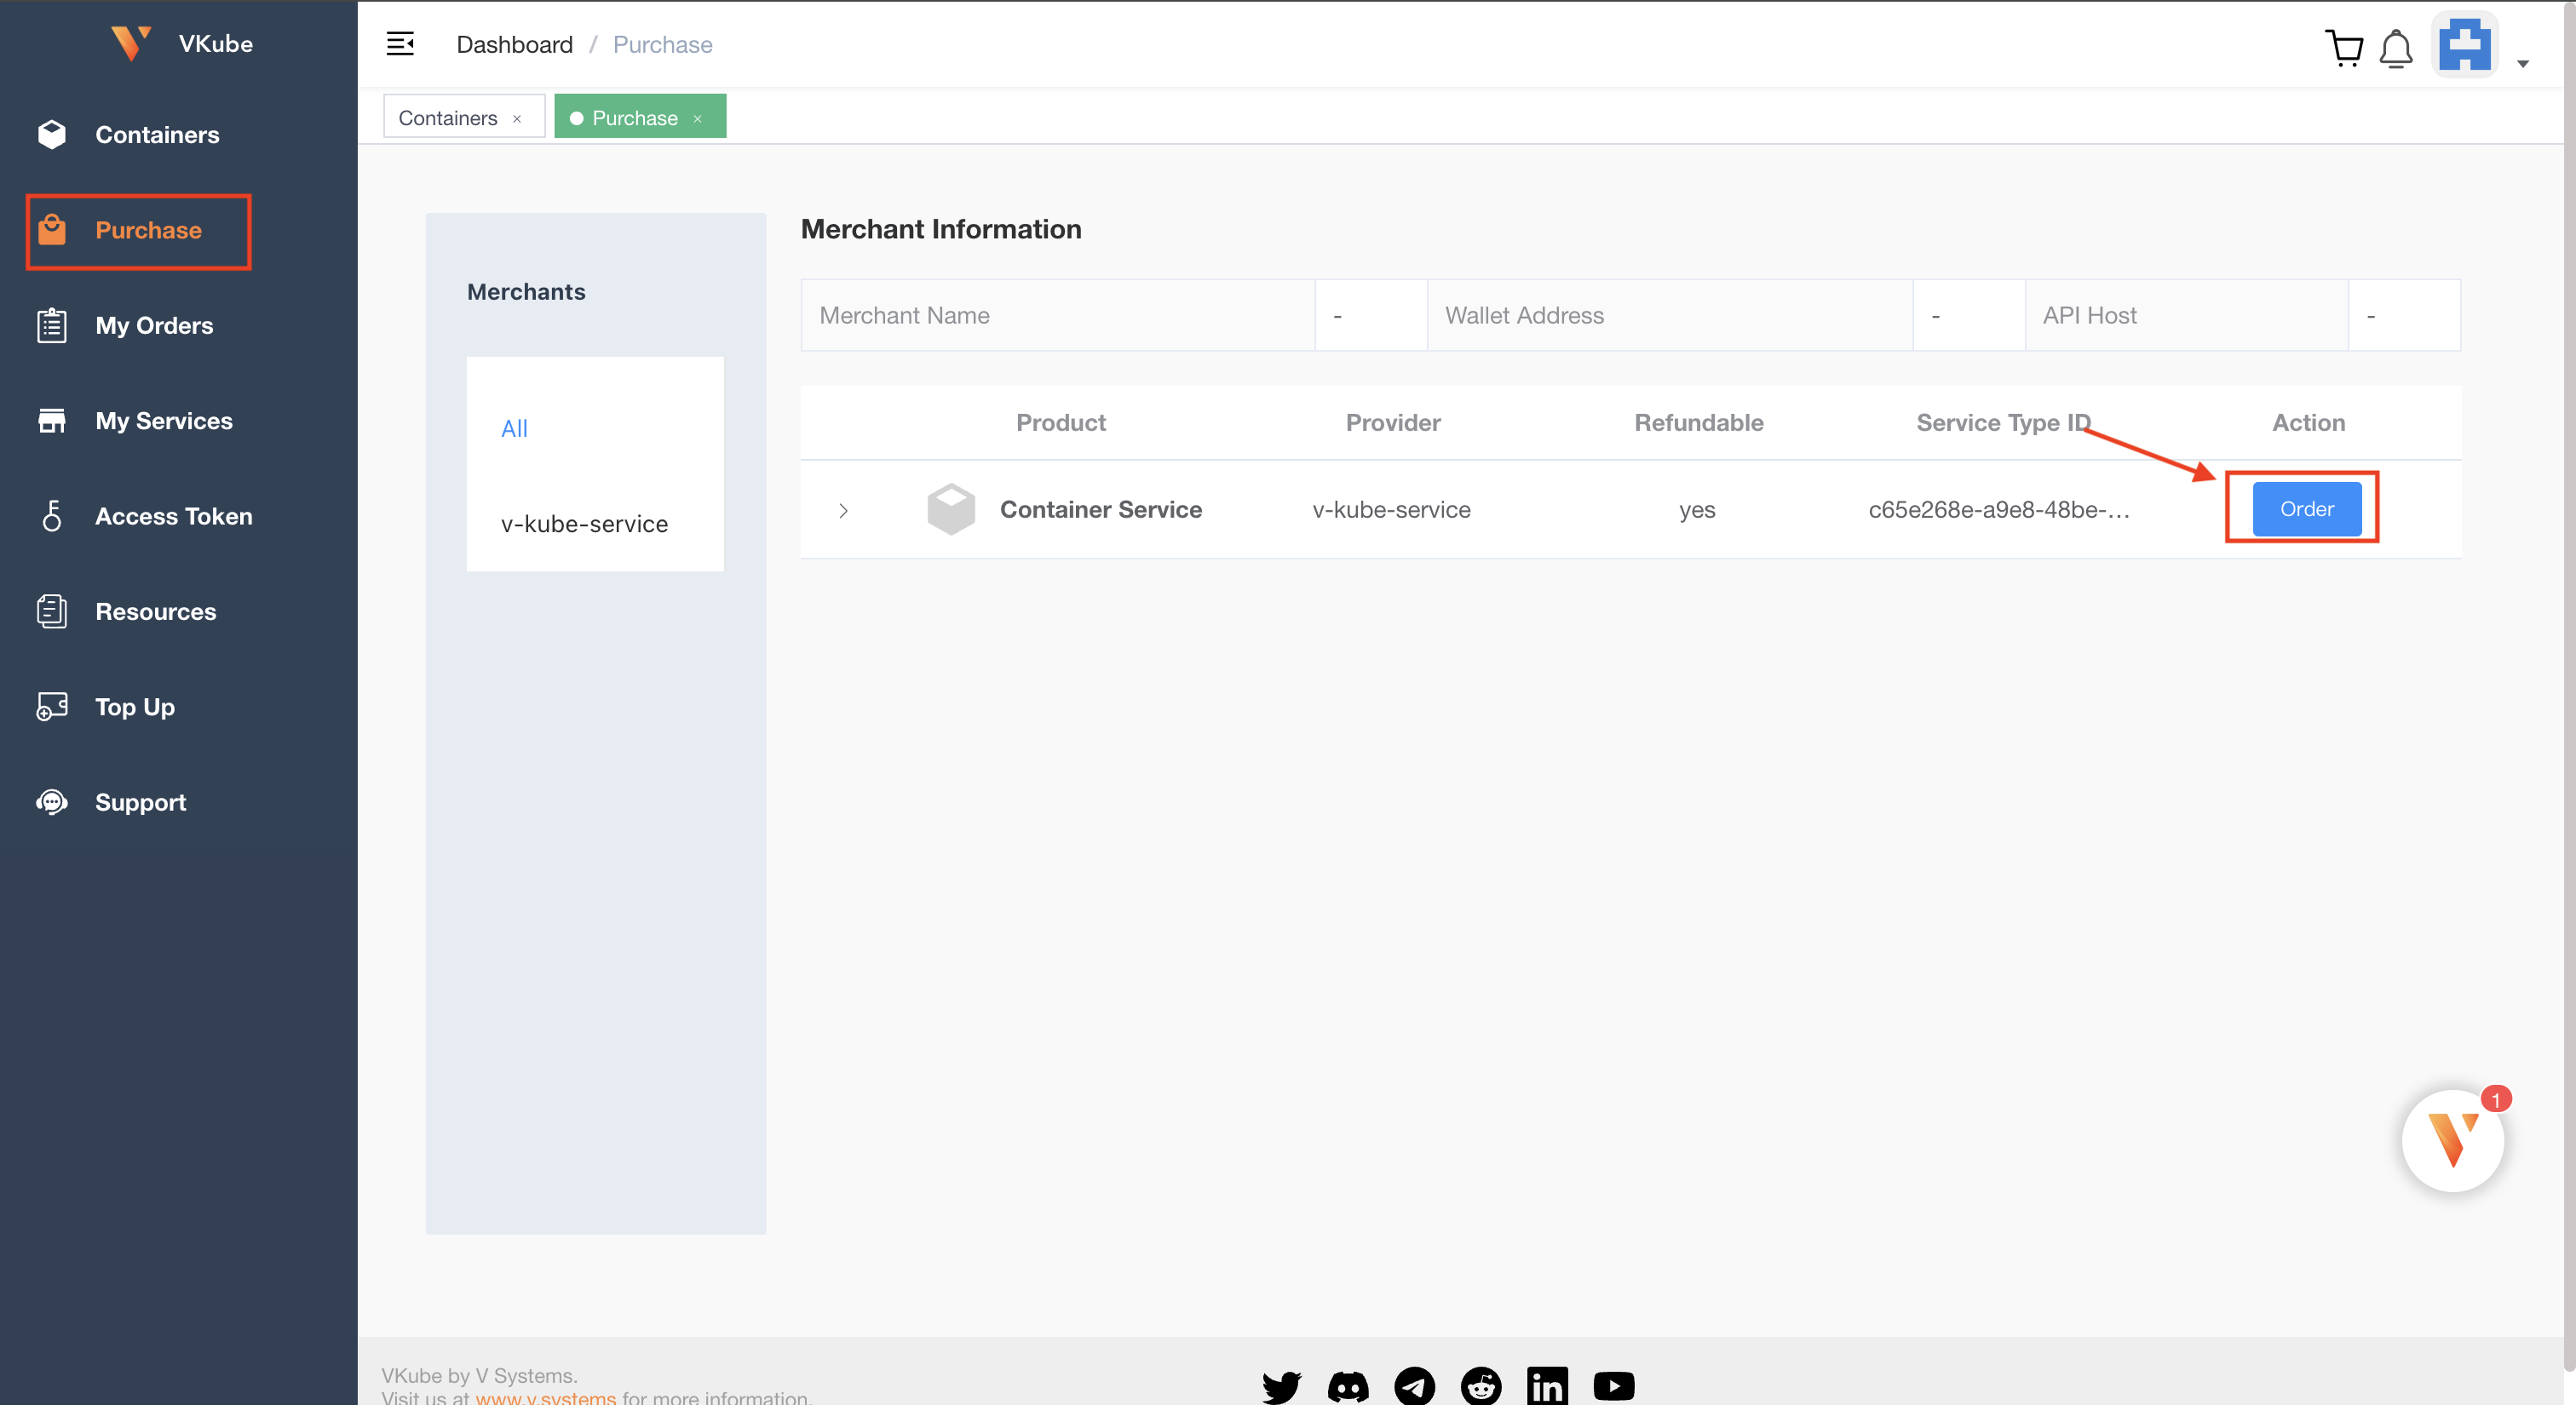Open Access Token from the sidebar
This screenshot has width=2576, height=1405.
click(x=173, y=517)
